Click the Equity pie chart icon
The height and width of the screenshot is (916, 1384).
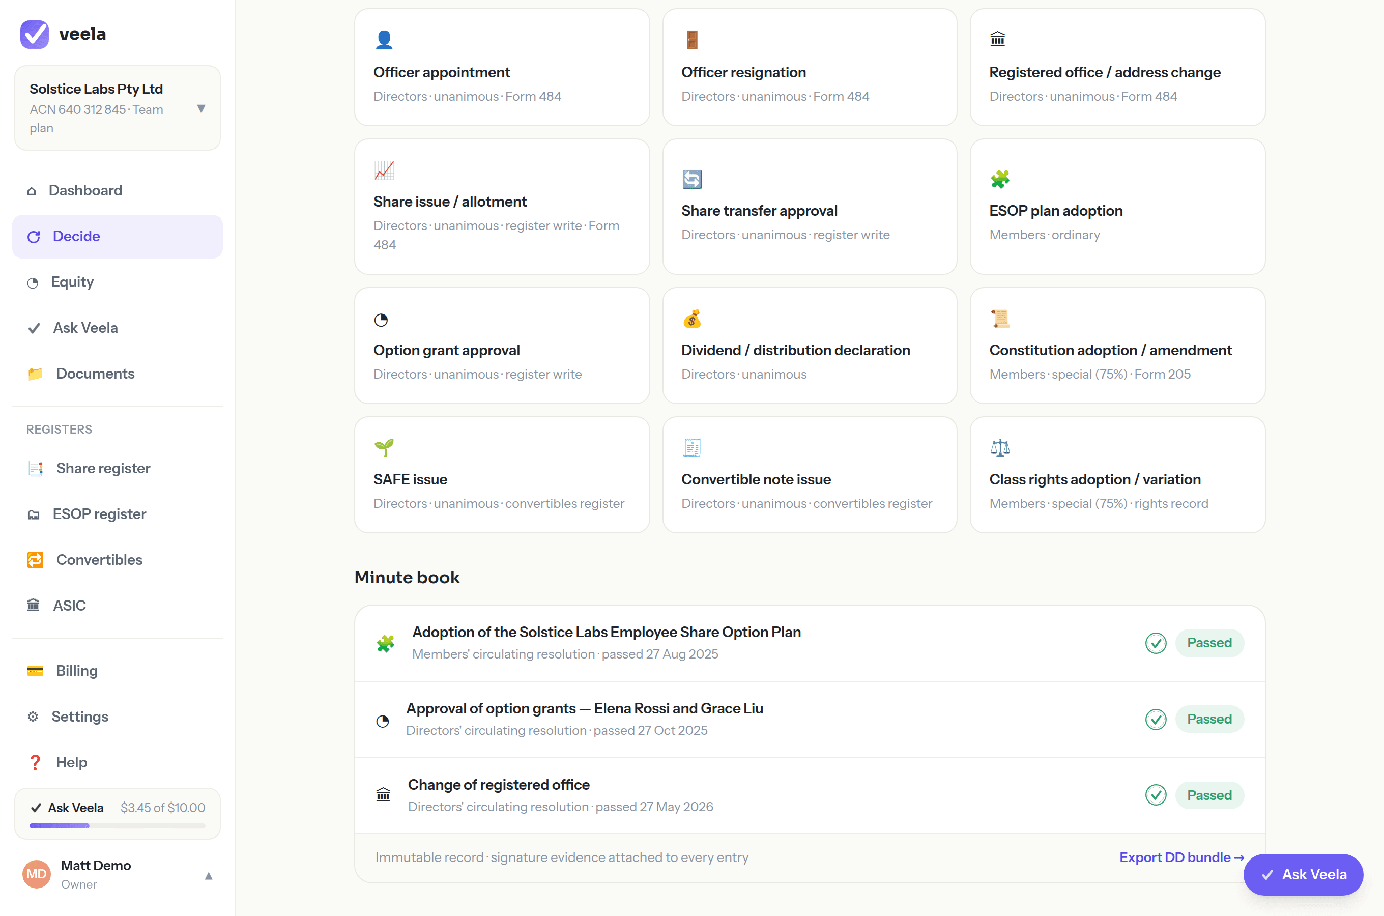[33, 283]
